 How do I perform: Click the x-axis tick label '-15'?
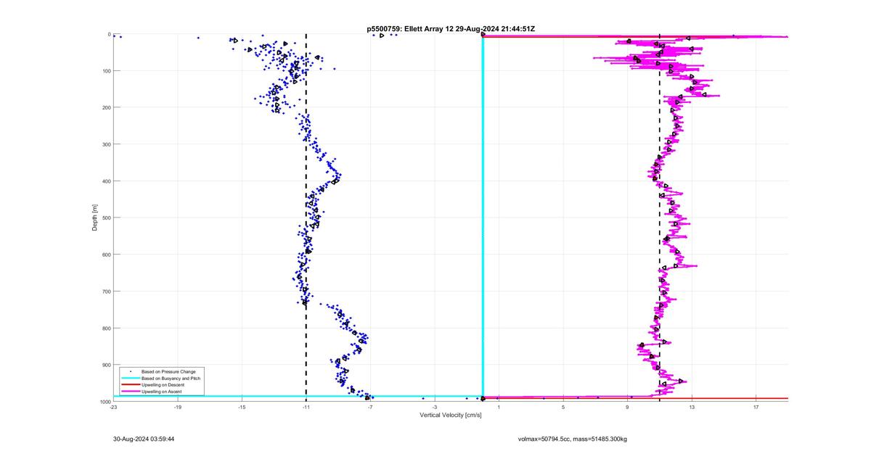coord(242,407)
